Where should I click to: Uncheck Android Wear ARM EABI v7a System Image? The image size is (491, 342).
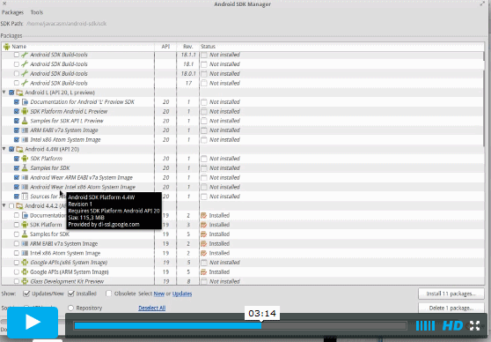pos(17,177)
